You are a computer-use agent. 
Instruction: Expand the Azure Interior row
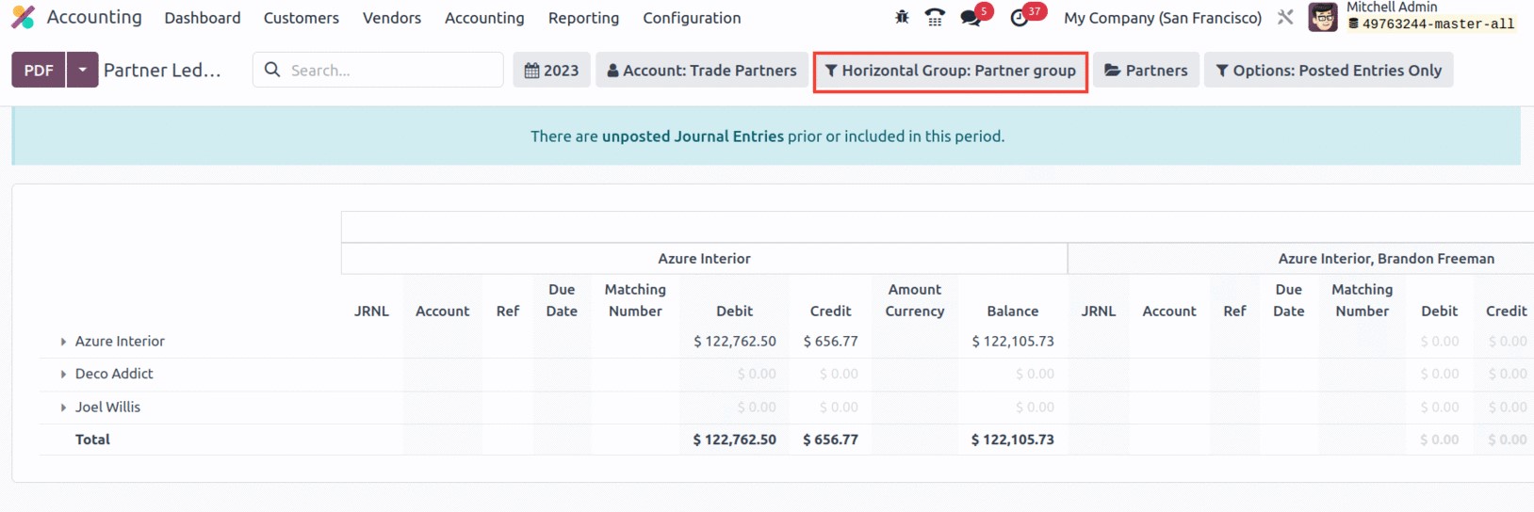coord(63,342)
